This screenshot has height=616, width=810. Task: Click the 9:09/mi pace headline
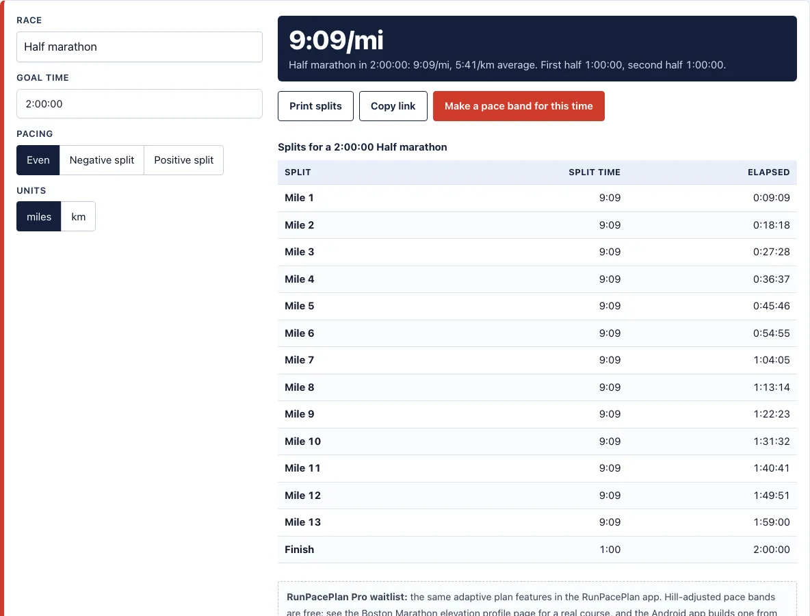tap(337, 40)
